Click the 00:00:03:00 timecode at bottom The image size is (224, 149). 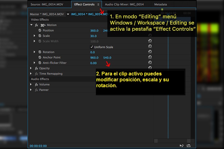pos(38,146)
